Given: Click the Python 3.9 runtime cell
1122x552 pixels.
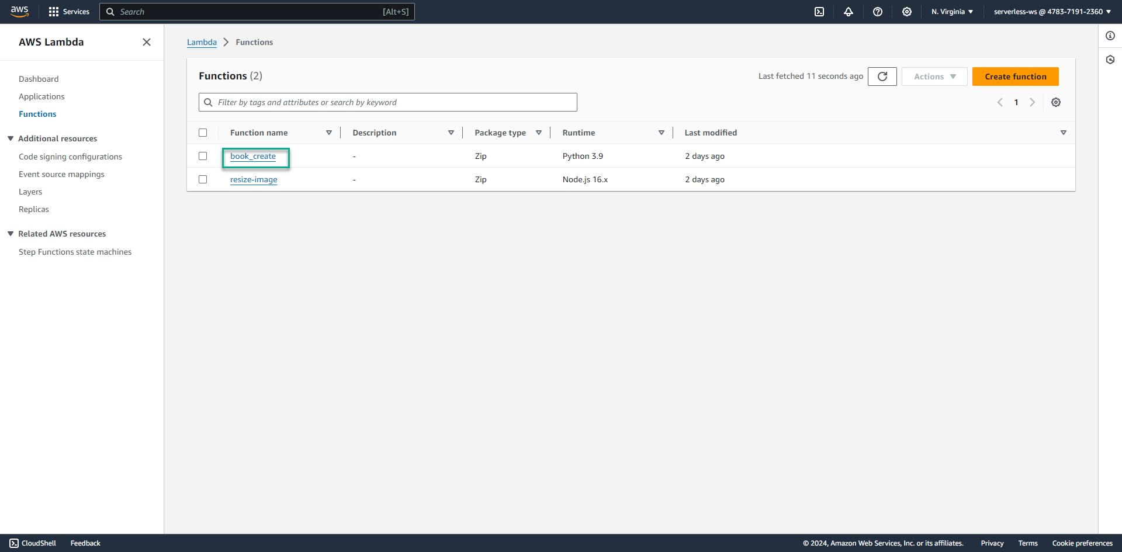Looking at the screenshot, I should coord(583,156).
